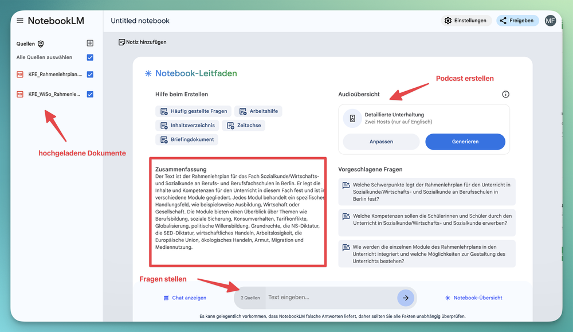Viewport: 573px width, 332px height.
Task: Click the Text eingeben input field
Action: (331, 297)
